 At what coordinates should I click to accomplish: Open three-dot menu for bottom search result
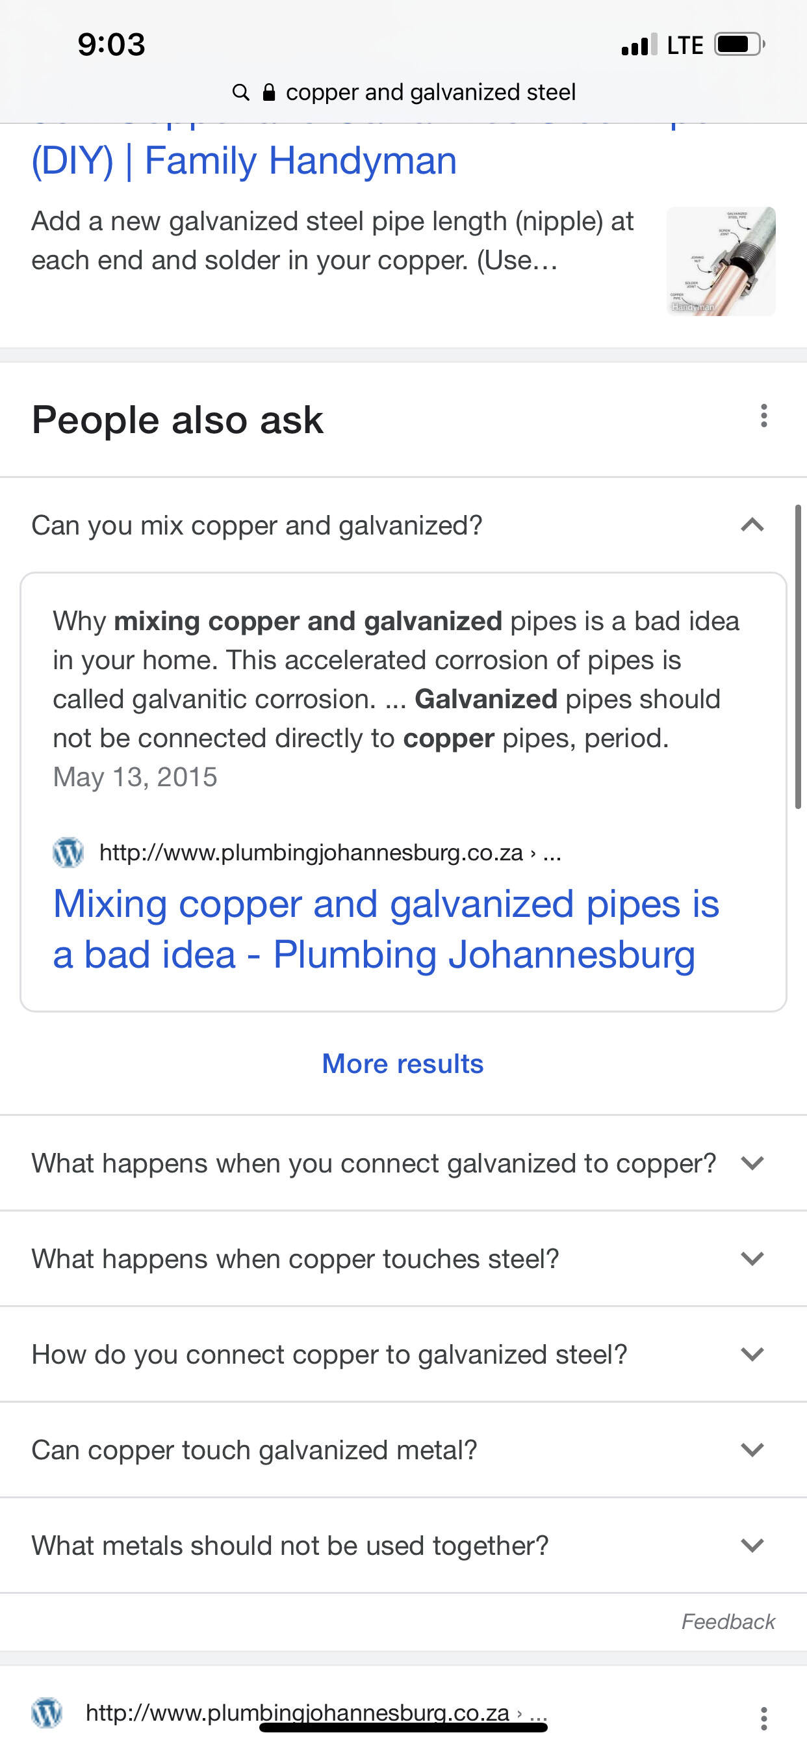[763, 1717]
